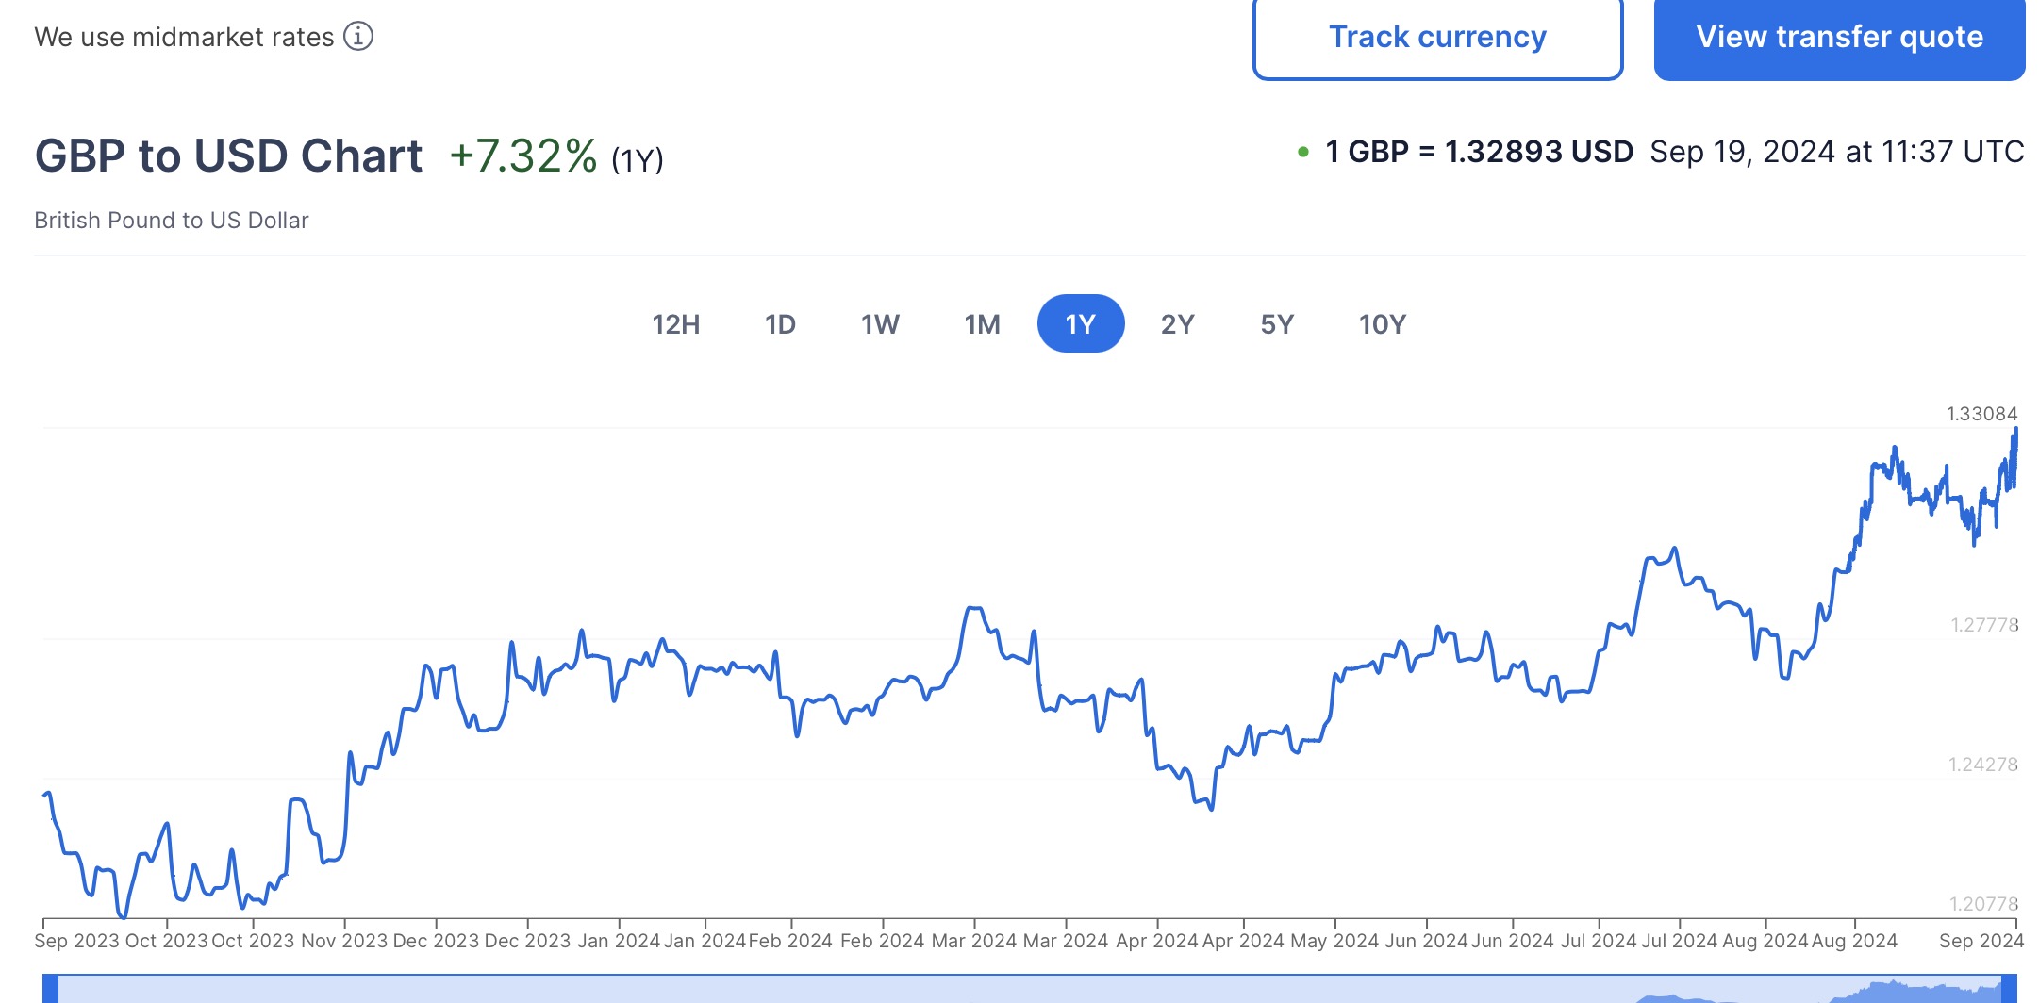Screen dimensions: 2039x1003
Task: Click the green live rate dot
Action: tap(1303, 152)
